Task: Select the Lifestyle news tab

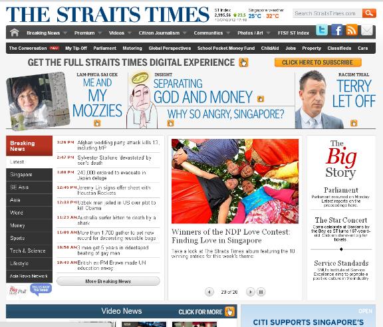Action: [29, 263]
